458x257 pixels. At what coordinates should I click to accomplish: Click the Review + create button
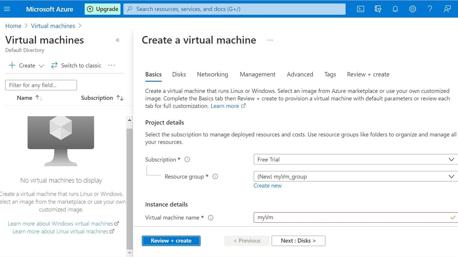171,241
